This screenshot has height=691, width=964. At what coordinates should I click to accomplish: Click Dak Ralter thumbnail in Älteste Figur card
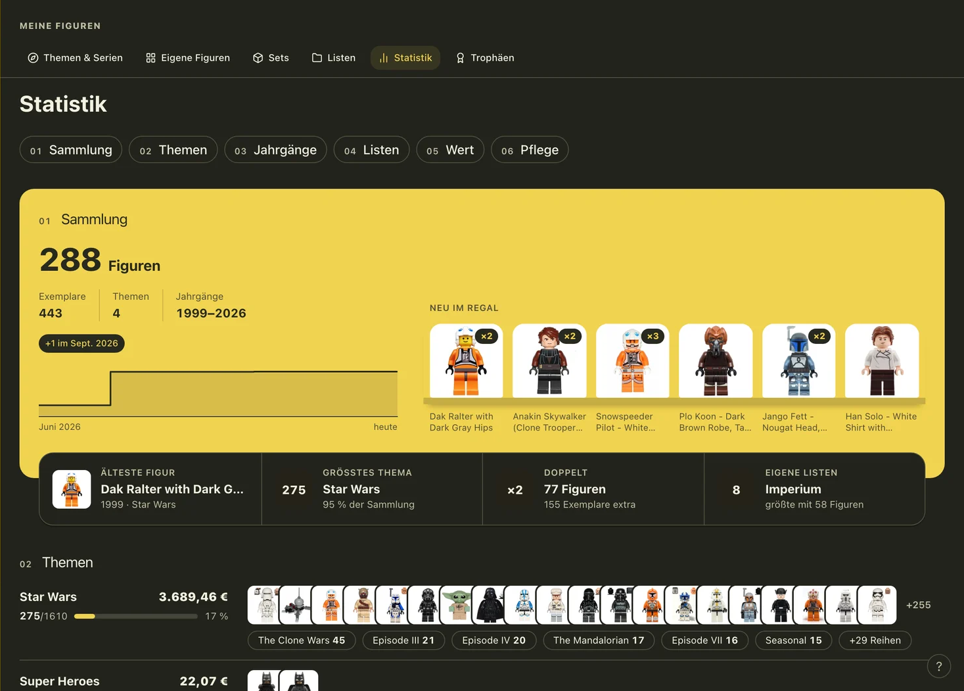click(72, 489)
